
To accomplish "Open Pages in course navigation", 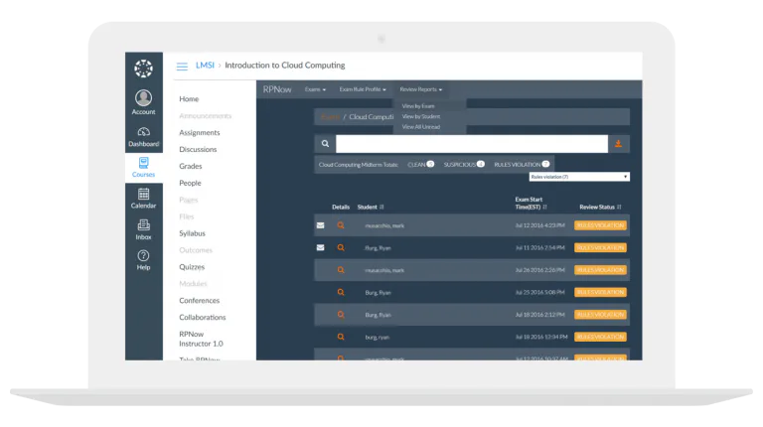I will [x=189, y=200].
